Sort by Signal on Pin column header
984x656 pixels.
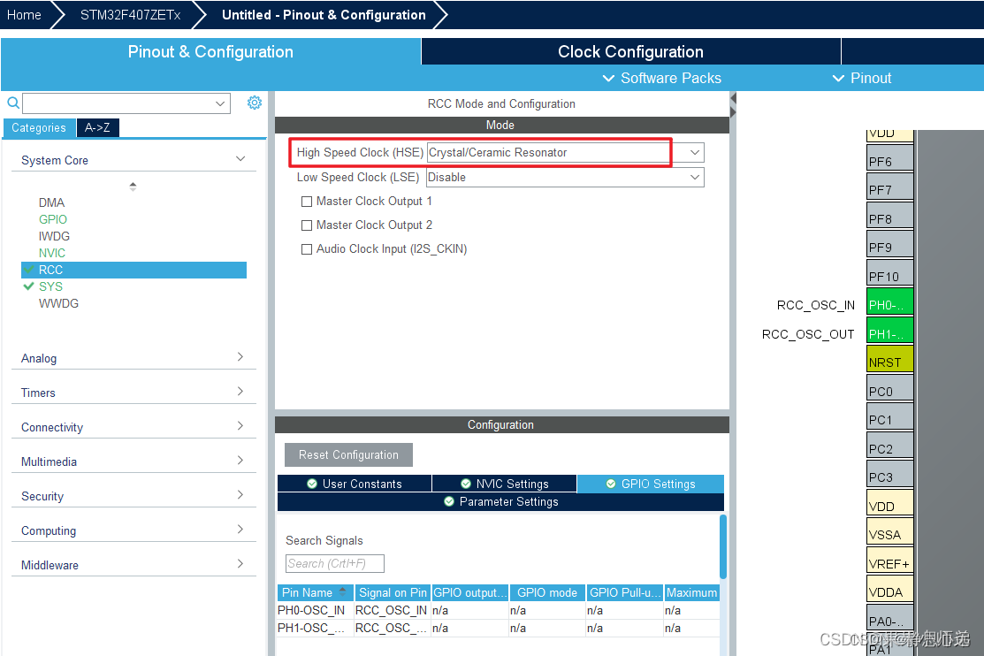(x=393, y=592)
